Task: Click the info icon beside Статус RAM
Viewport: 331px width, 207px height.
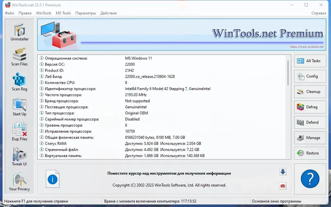Action: coord(42,143)
